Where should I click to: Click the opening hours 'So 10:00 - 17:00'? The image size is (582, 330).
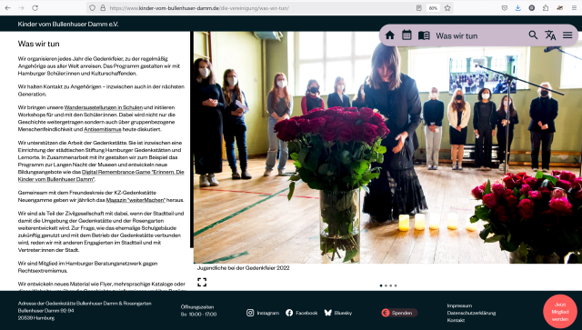pos(198,315)
